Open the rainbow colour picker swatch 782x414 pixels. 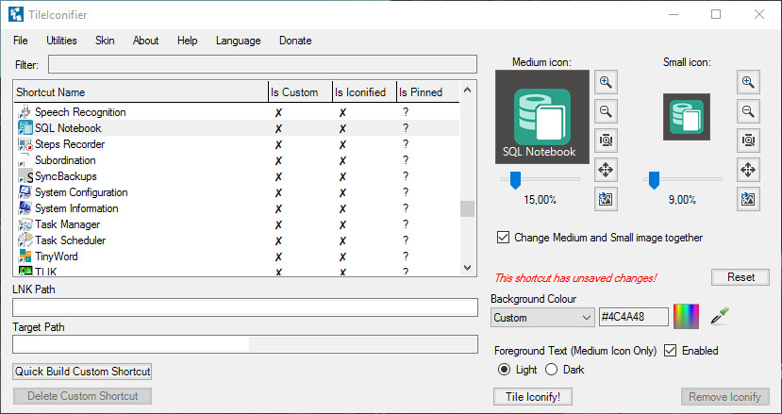click(x=686, y=316)
